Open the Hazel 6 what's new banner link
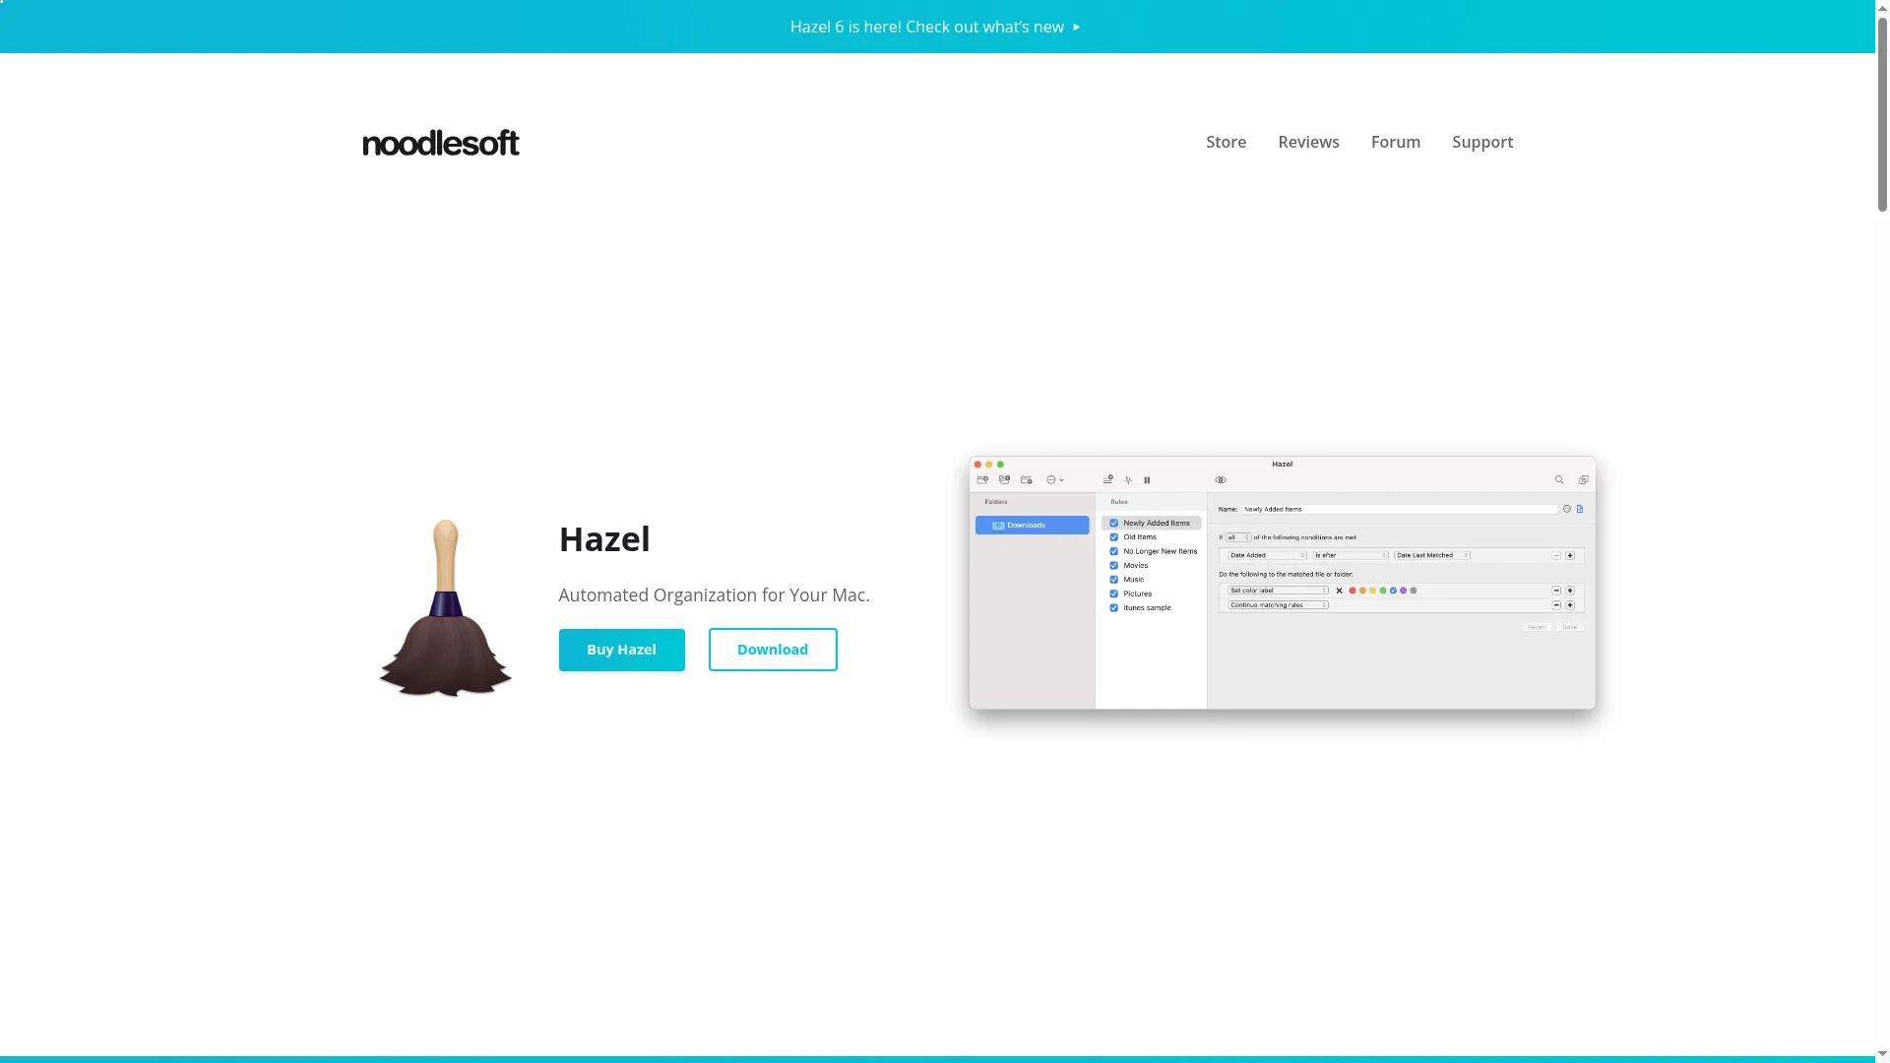Image resolution: width=1890 pixels, height=1063 pixels. [x=934, y=27]
